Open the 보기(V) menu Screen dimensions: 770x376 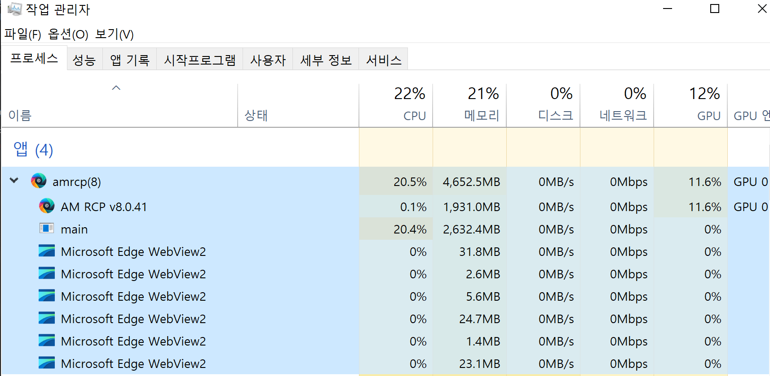click(115, 34)
